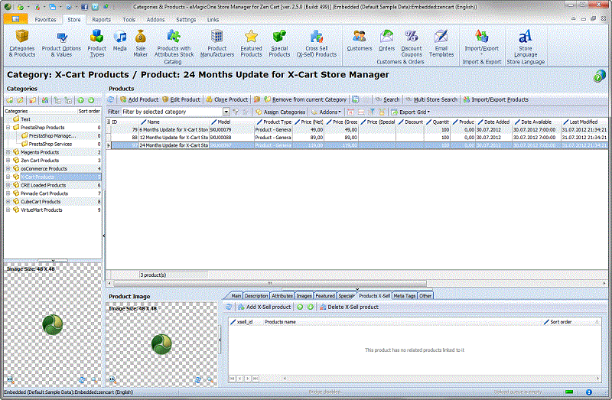The height and width of the screenshot is (400, 612).
Task: Move X-Sell product up
Action: pyautogui.click(x=300, y=307)
